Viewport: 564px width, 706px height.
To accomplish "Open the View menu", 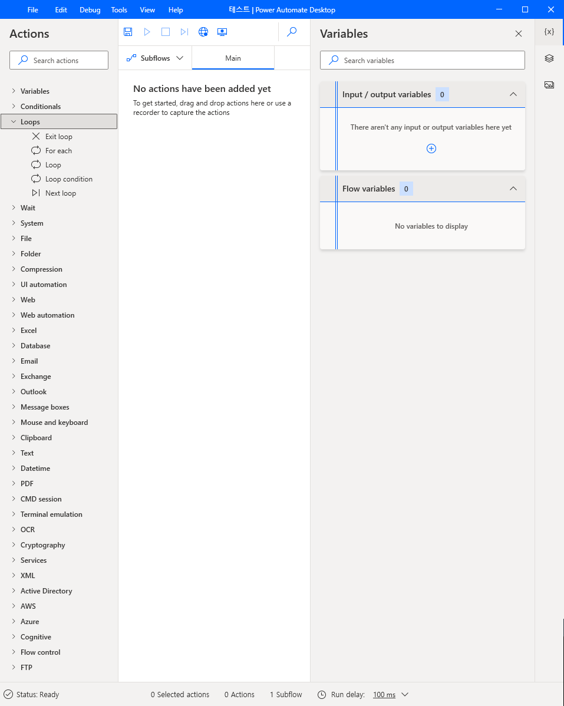I will (x=147, y=10).
